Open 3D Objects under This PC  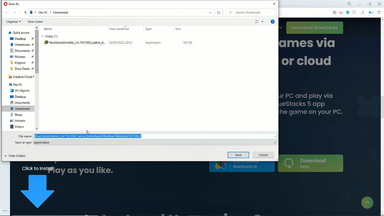tap(22, 91)
